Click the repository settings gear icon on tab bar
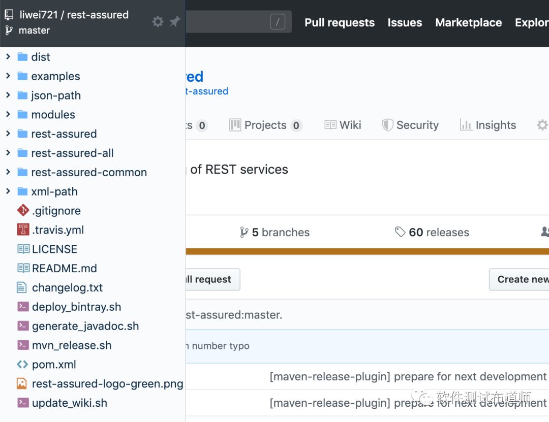The width and height of the screenshot is (549, 422). [x=542, y=125]
